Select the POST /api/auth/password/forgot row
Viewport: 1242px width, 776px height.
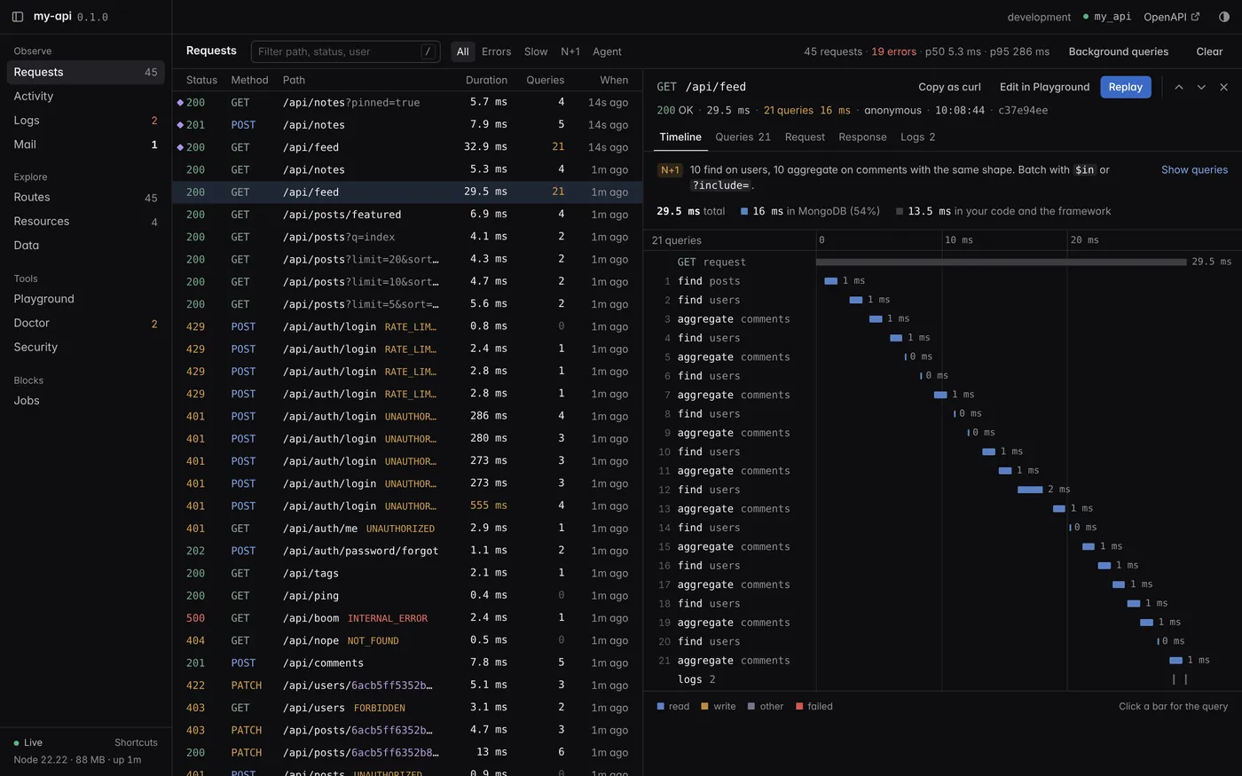tap(407, 551)
